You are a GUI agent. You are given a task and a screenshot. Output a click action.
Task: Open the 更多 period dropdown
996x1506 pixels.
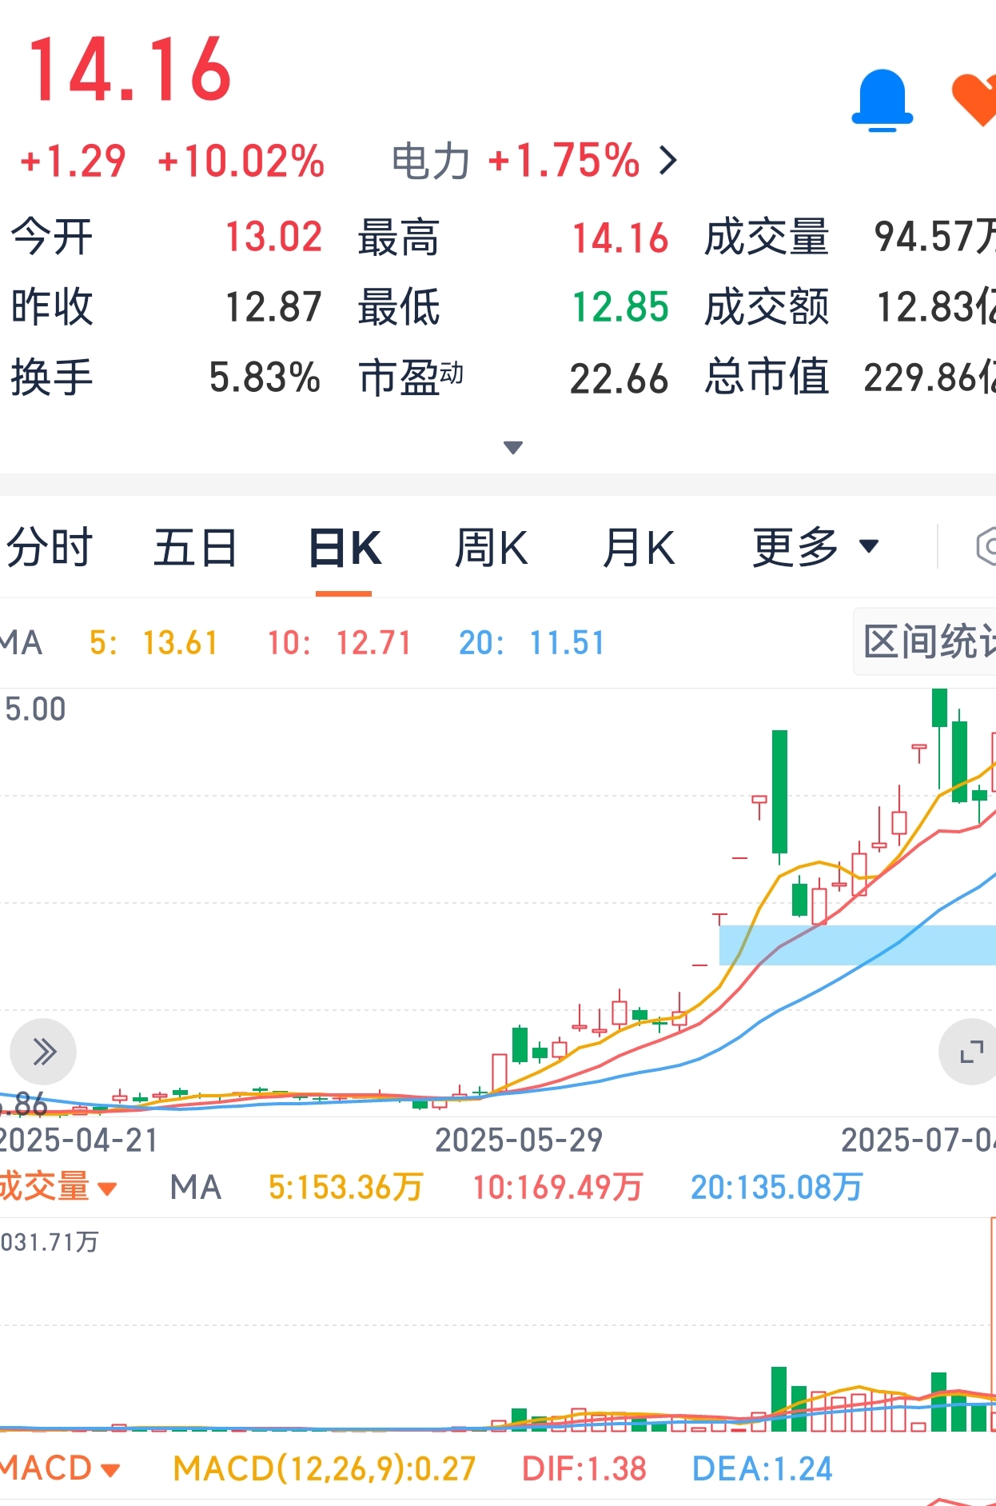[x=815, y=548]
